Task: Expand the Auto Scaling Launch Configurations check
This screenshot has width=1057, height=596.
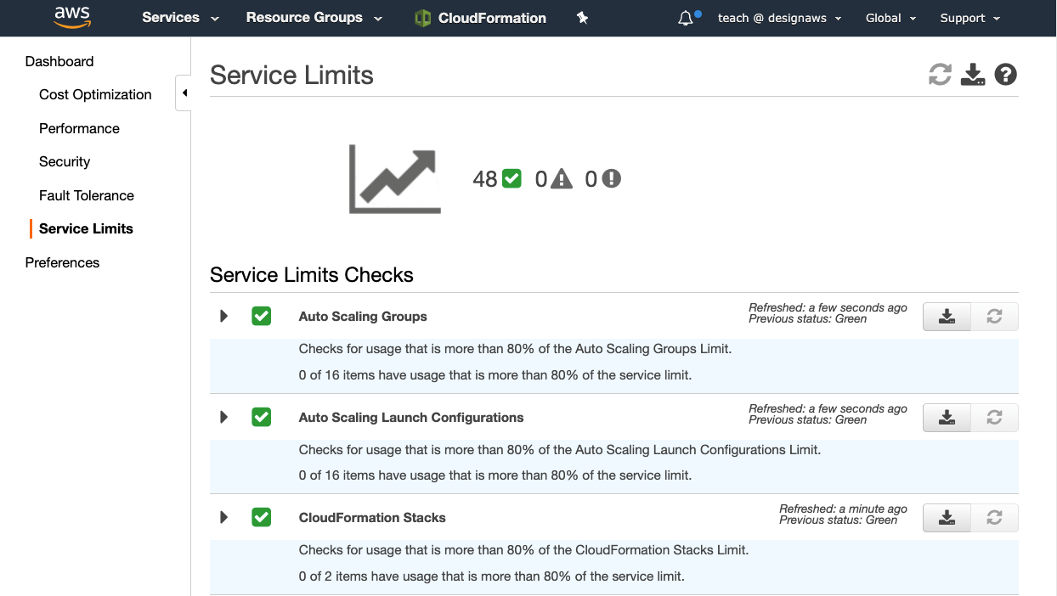Action: coord(223,416)
